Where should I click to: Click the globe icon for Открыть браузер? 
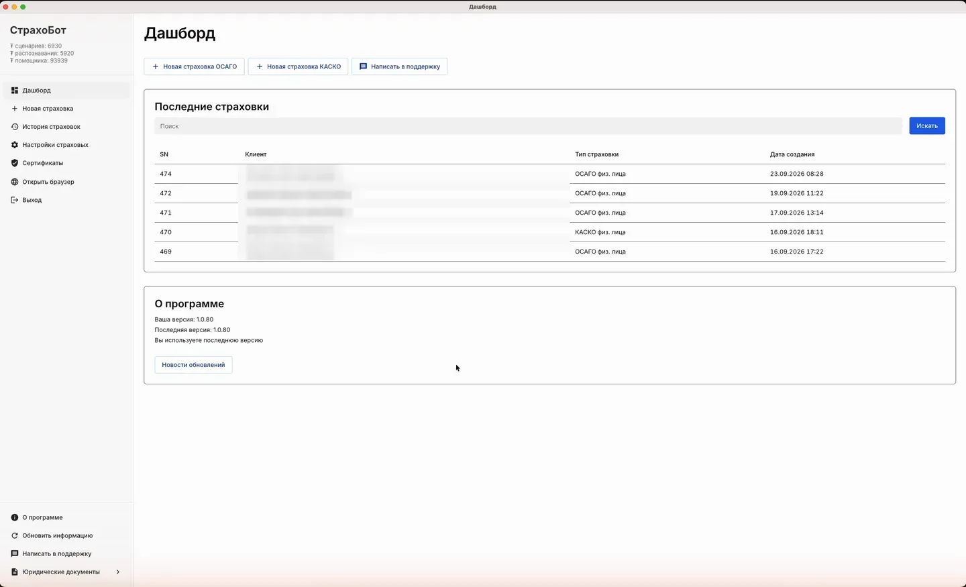pyautogui.click(x=15, y=182)
